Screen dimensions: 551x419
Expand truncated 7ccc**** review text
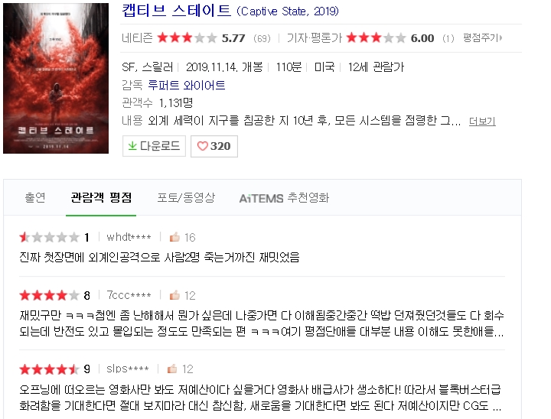pos(262,323)
